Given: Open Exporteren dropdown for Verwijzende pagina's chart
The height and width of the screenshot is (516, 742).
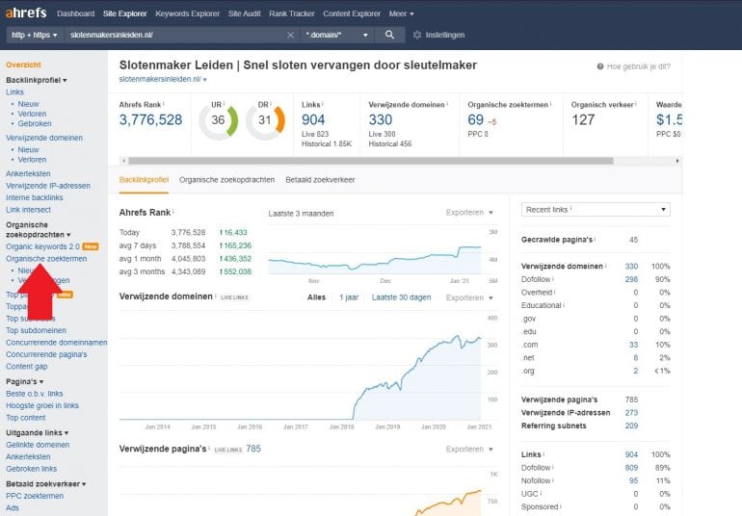Looking at the screenshot, I should click(469, 449).
